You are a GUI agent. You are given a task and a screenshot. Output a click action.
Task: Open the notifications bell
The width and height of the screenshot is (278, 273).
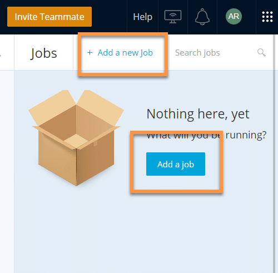pos(202,17)
